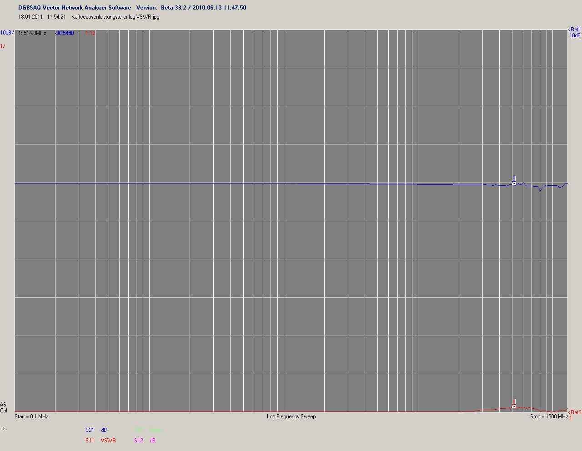Click the 'Stop = 1300 MHz' frequency label

click(549, 416)
